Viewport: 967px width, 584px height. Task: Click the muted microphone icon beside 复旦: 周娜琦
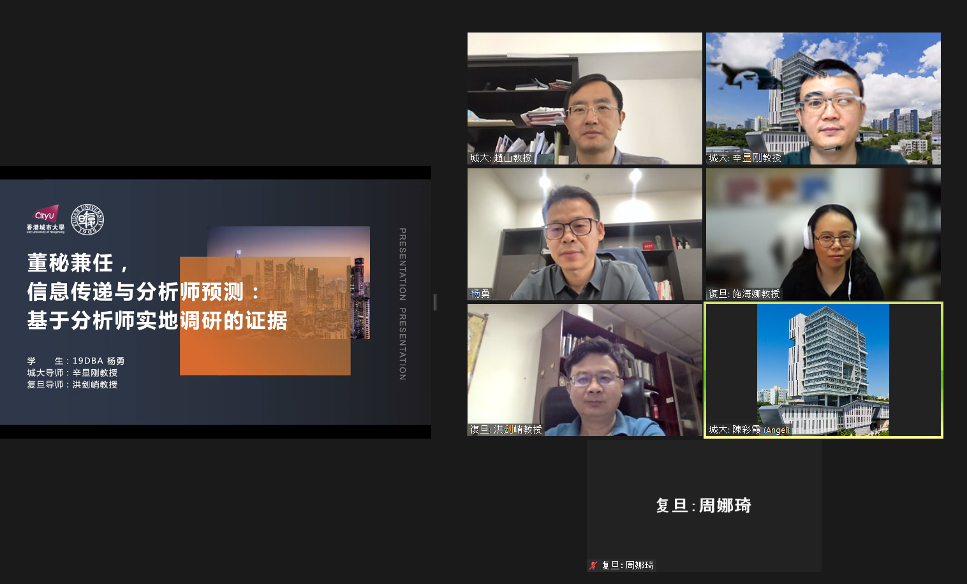coord(593,566)
